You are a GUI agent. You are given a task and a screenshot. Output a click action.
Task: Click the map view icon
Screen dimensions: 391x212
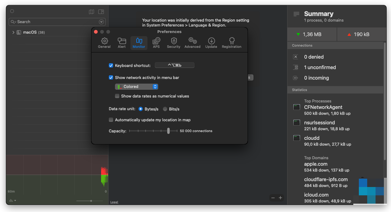pos(91,12)
